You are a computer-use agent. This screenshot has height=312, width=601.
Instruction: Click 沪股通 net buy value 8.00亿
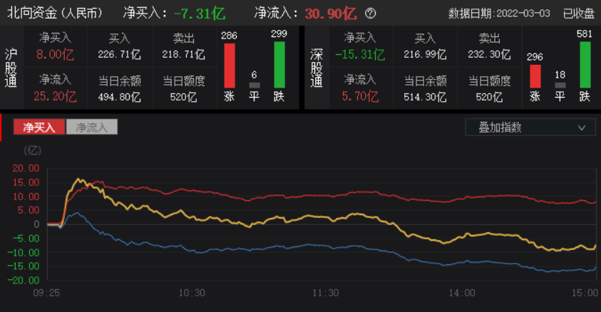click(x=55, y=54)
